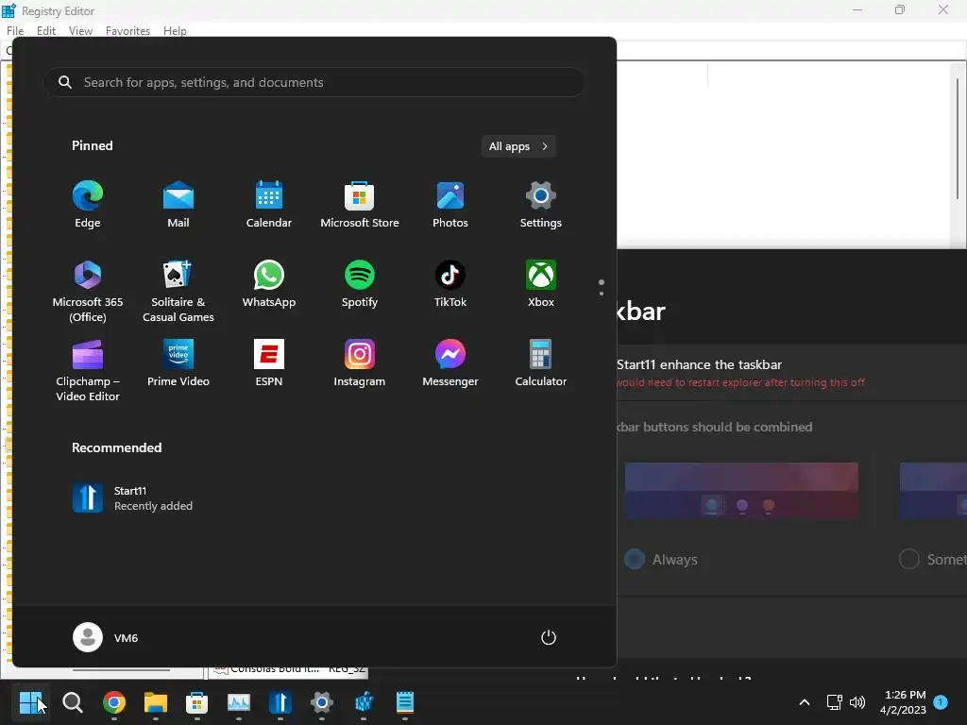Show hidden system tray icons
Image resolution: width=967 pixels, height=725 pixels.
pyautogui.click(x=805, y=702)
